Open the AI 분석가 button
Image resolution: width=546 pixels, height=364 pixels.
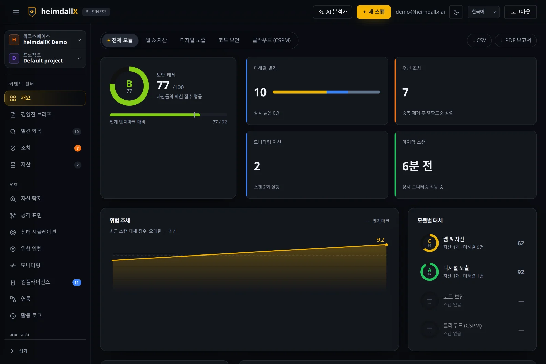(332, 12)
